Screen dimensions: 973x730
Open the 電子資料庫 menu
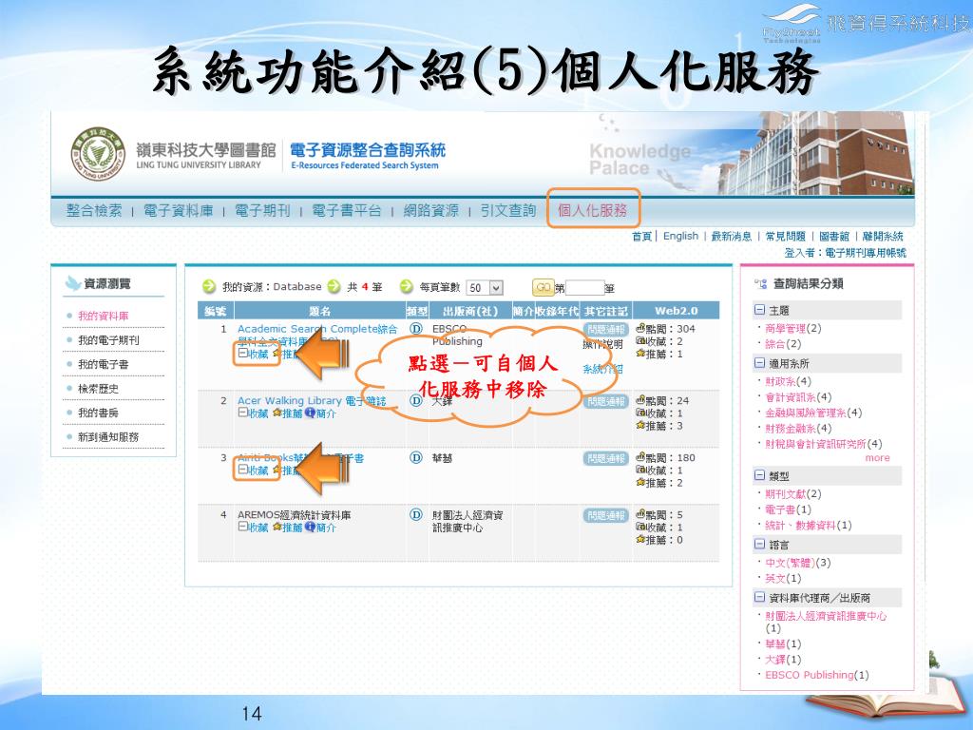(178, 211)
